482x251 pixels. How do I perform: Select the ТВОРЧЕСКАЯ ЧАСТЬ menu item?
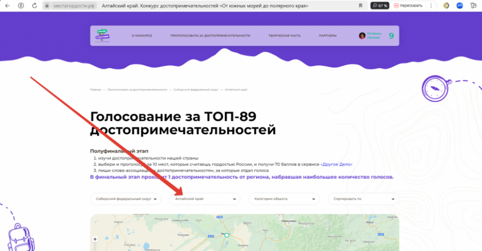(284, 36)
